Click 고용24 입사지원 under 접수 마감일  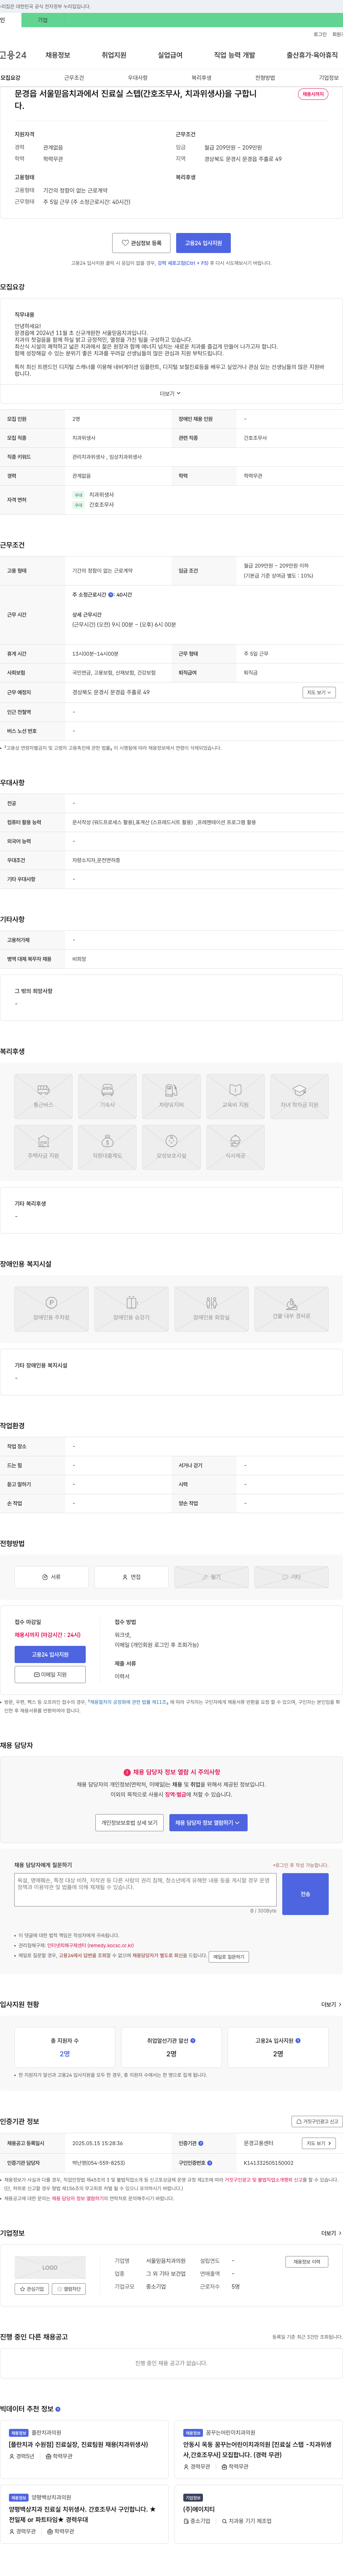(50, 1654)
